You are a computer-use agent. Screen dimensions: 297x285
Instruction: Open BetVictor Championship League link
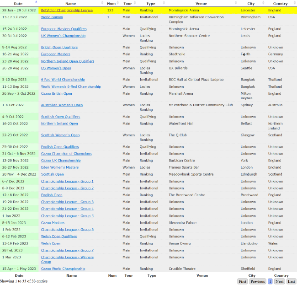coord(67,10)
